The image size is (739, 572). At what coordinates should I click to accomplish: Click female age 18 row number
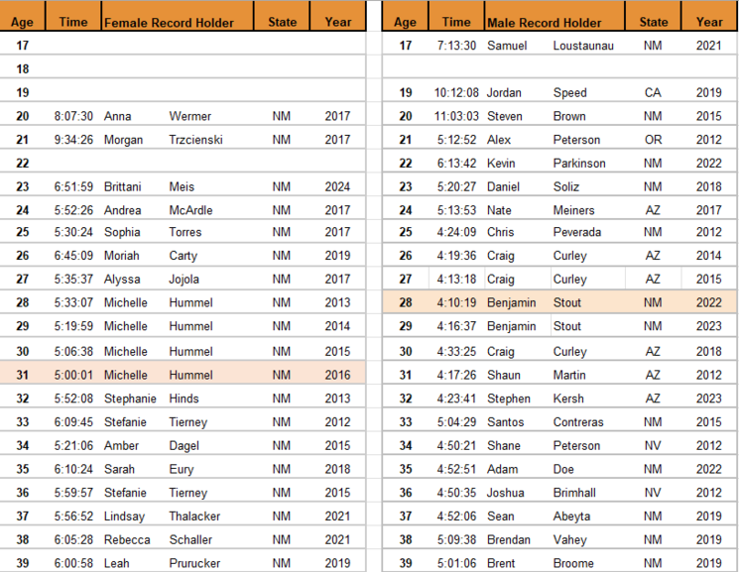[x=23, y=68]
